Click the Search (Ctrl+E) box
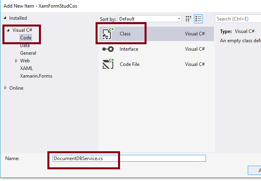Image resolution: width=261 pixels, height=181 pixels. (x=238, y=19)
